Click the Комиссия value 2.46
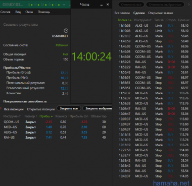Image resolution: width=192 pixels, height=186 pixels. [65, 94]
